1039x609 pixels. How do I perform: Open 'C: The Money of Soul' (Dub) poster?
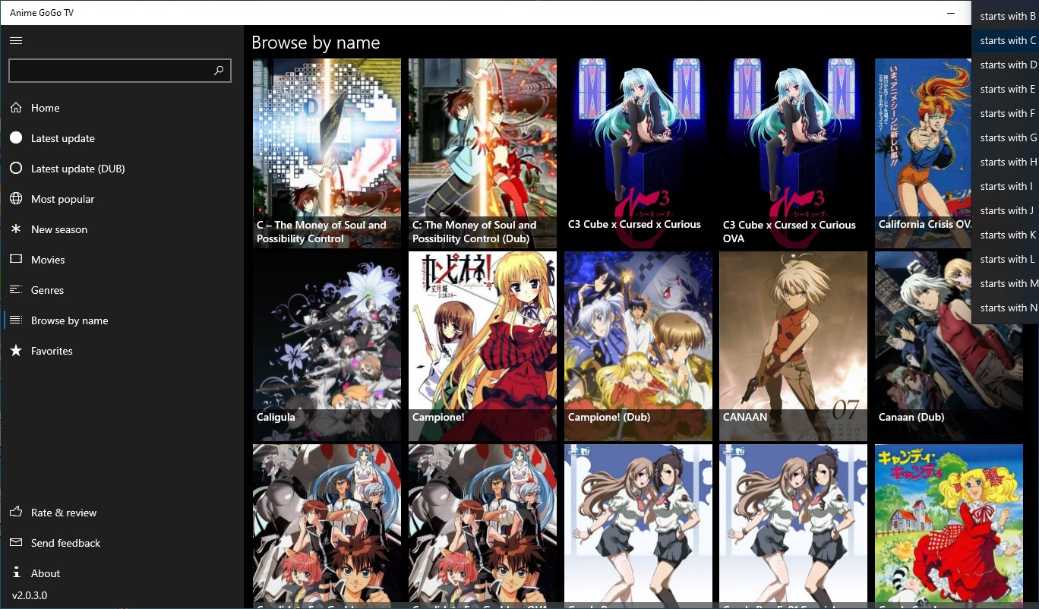482,153
